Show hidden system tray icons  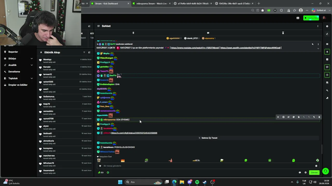pos(292,182)
